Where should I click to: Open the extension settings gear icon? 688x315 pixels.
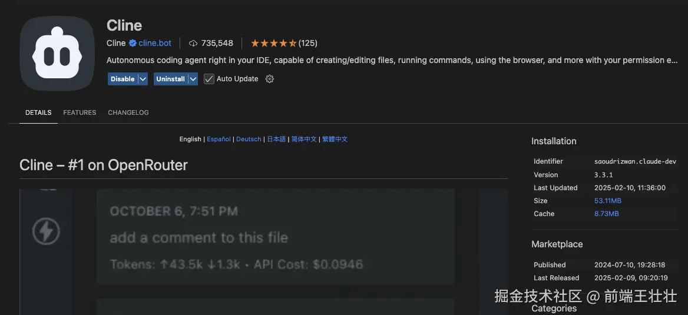[270, 79]
